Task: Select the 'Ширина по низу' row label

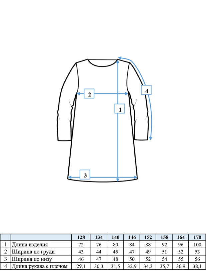Action: point(32,259)
